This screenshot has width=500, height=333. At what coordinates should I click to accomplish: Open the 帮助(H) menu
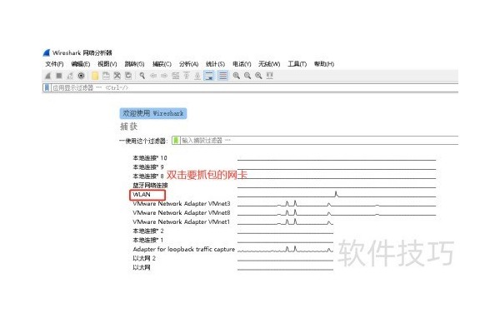(324, 64)
